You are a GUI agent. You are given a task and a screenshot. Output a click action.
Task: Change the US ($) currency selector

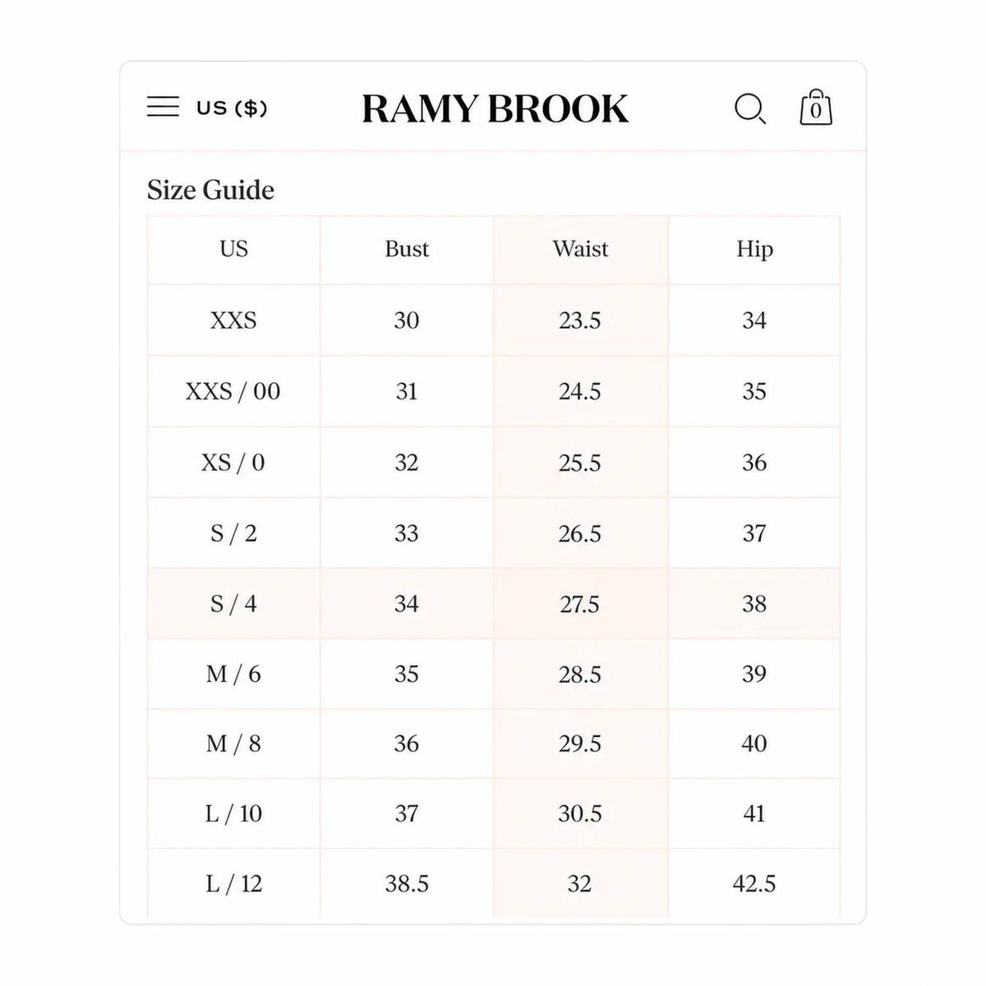coord(232,108)
